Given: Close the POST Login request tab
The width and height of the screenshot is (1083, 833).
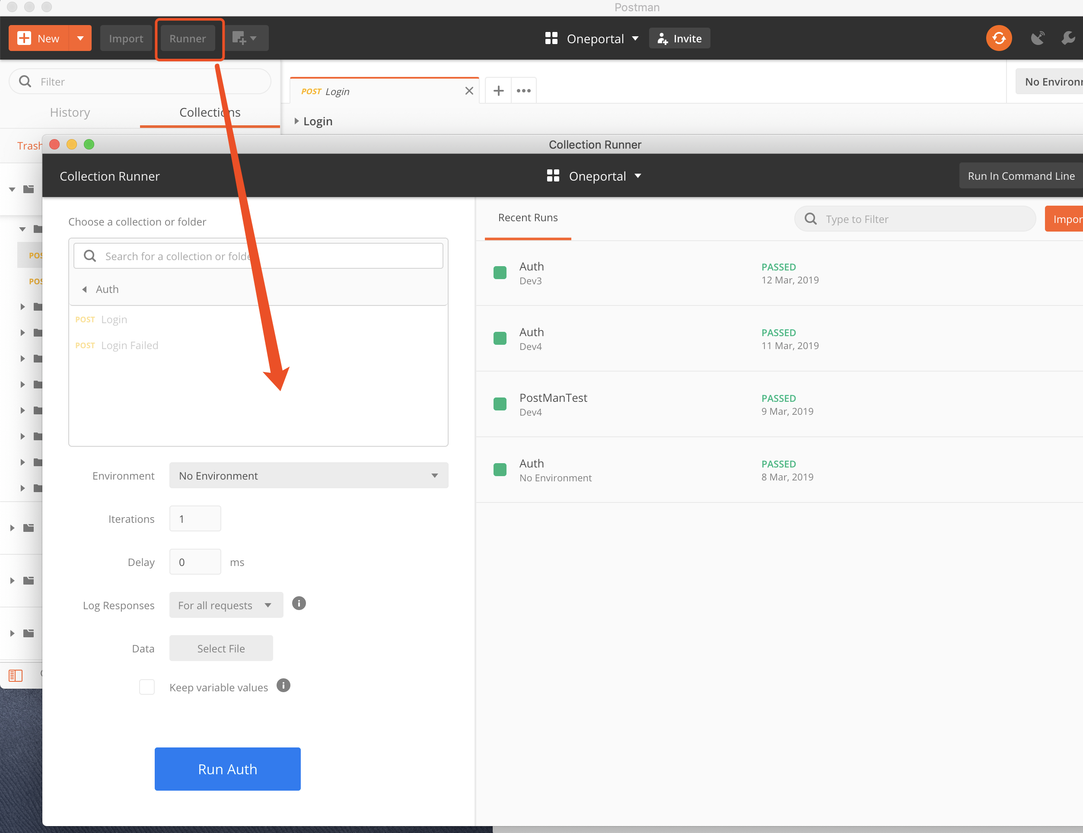Looking at the screenshot, I should (x=469, y=91).
